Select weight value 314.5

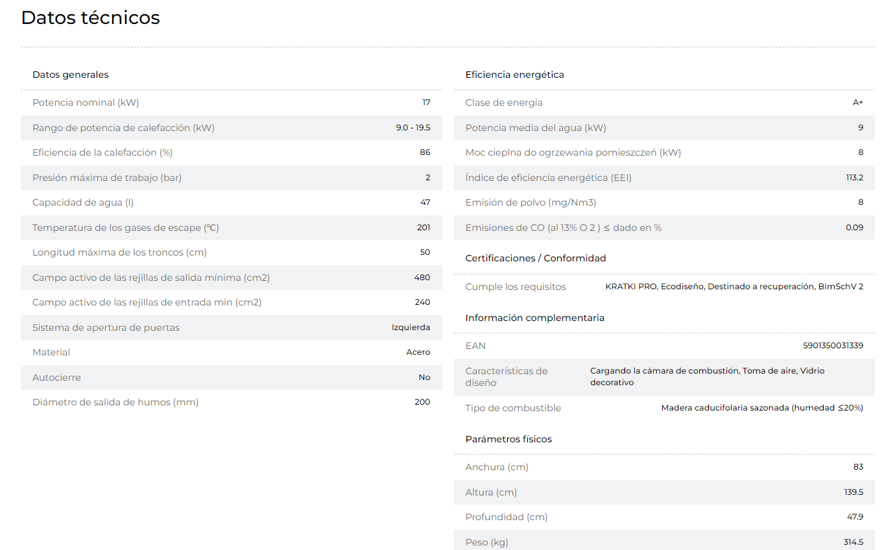tap(853, 542)
